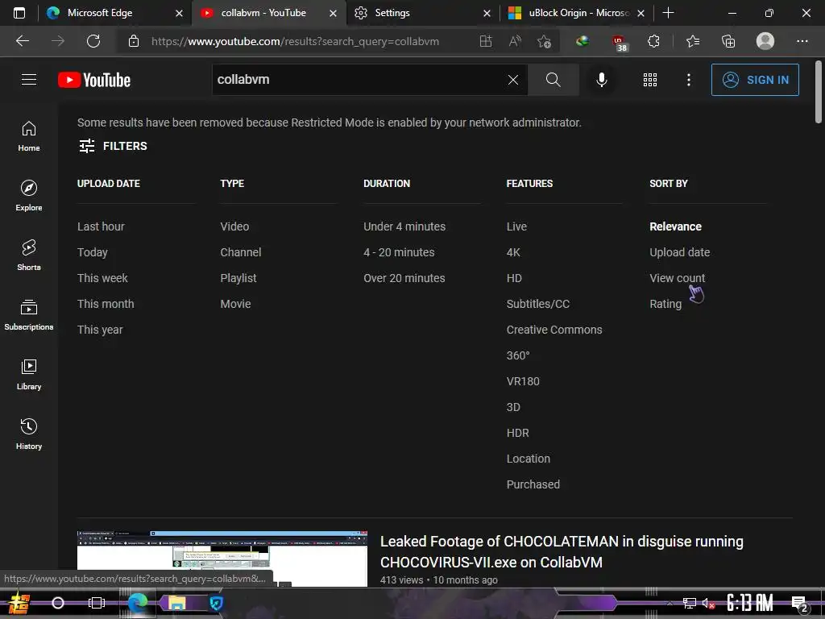
Task: View site information via the lock icon
Action: [x=134, y=41]
